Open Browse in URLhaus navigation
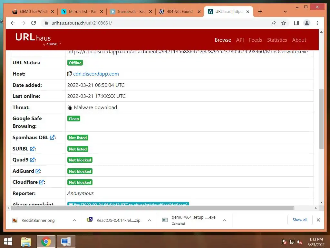Viewport: 330px width, 248px height. [x=223, y=40]
